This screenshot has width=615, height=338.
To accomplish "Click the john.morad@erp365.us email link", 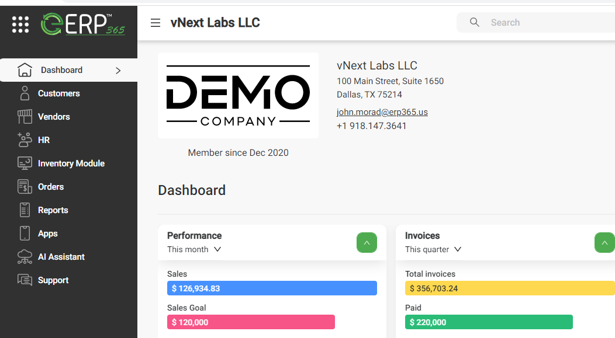I will (382, 112).
